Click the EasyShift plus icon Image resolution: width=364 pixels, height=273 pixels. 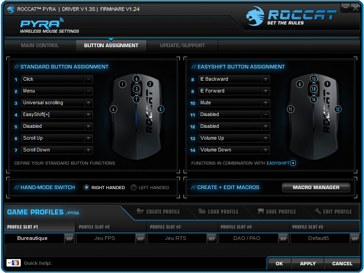293,163
